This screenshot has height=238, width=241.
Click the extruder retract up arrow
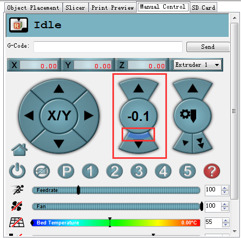tap(193, 88)
